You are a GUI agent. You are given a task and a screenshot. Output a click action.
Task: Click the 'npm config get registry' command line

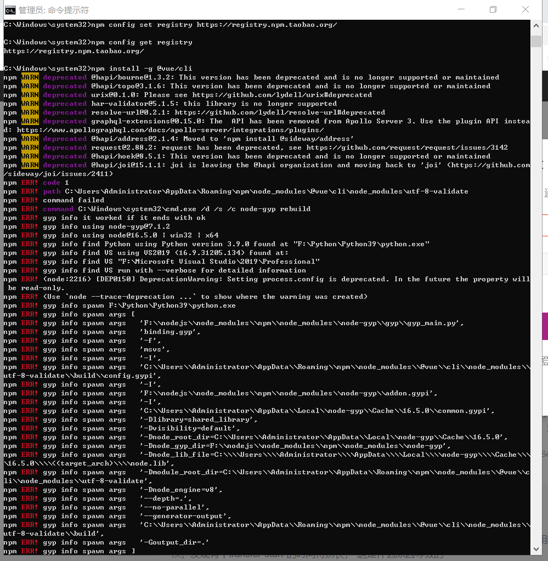[98, 42]
